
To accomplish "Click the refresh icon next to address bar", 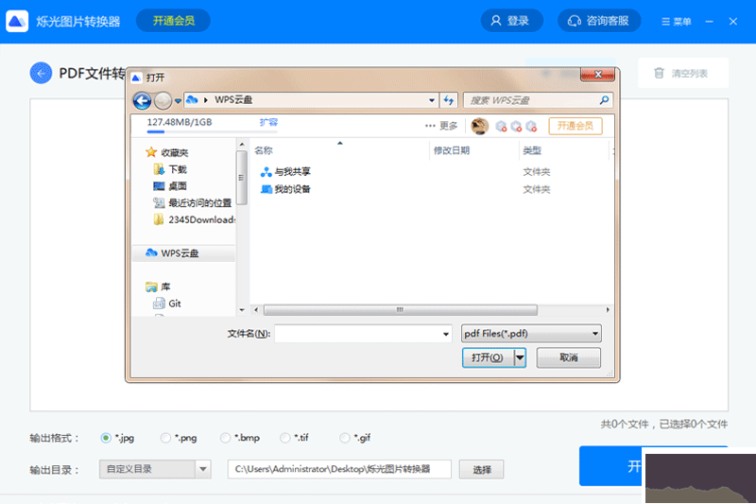I will (448, 100).
